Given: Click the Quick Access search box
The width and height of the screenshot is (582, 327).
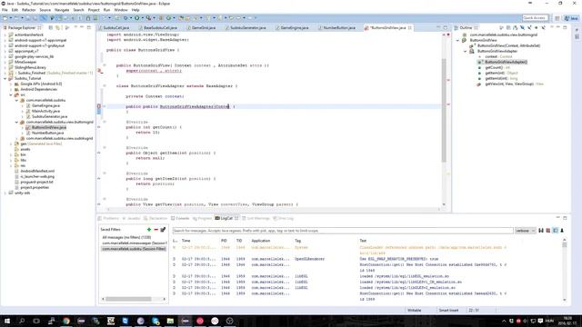Looking at the screenshot, I should point(535,18).
